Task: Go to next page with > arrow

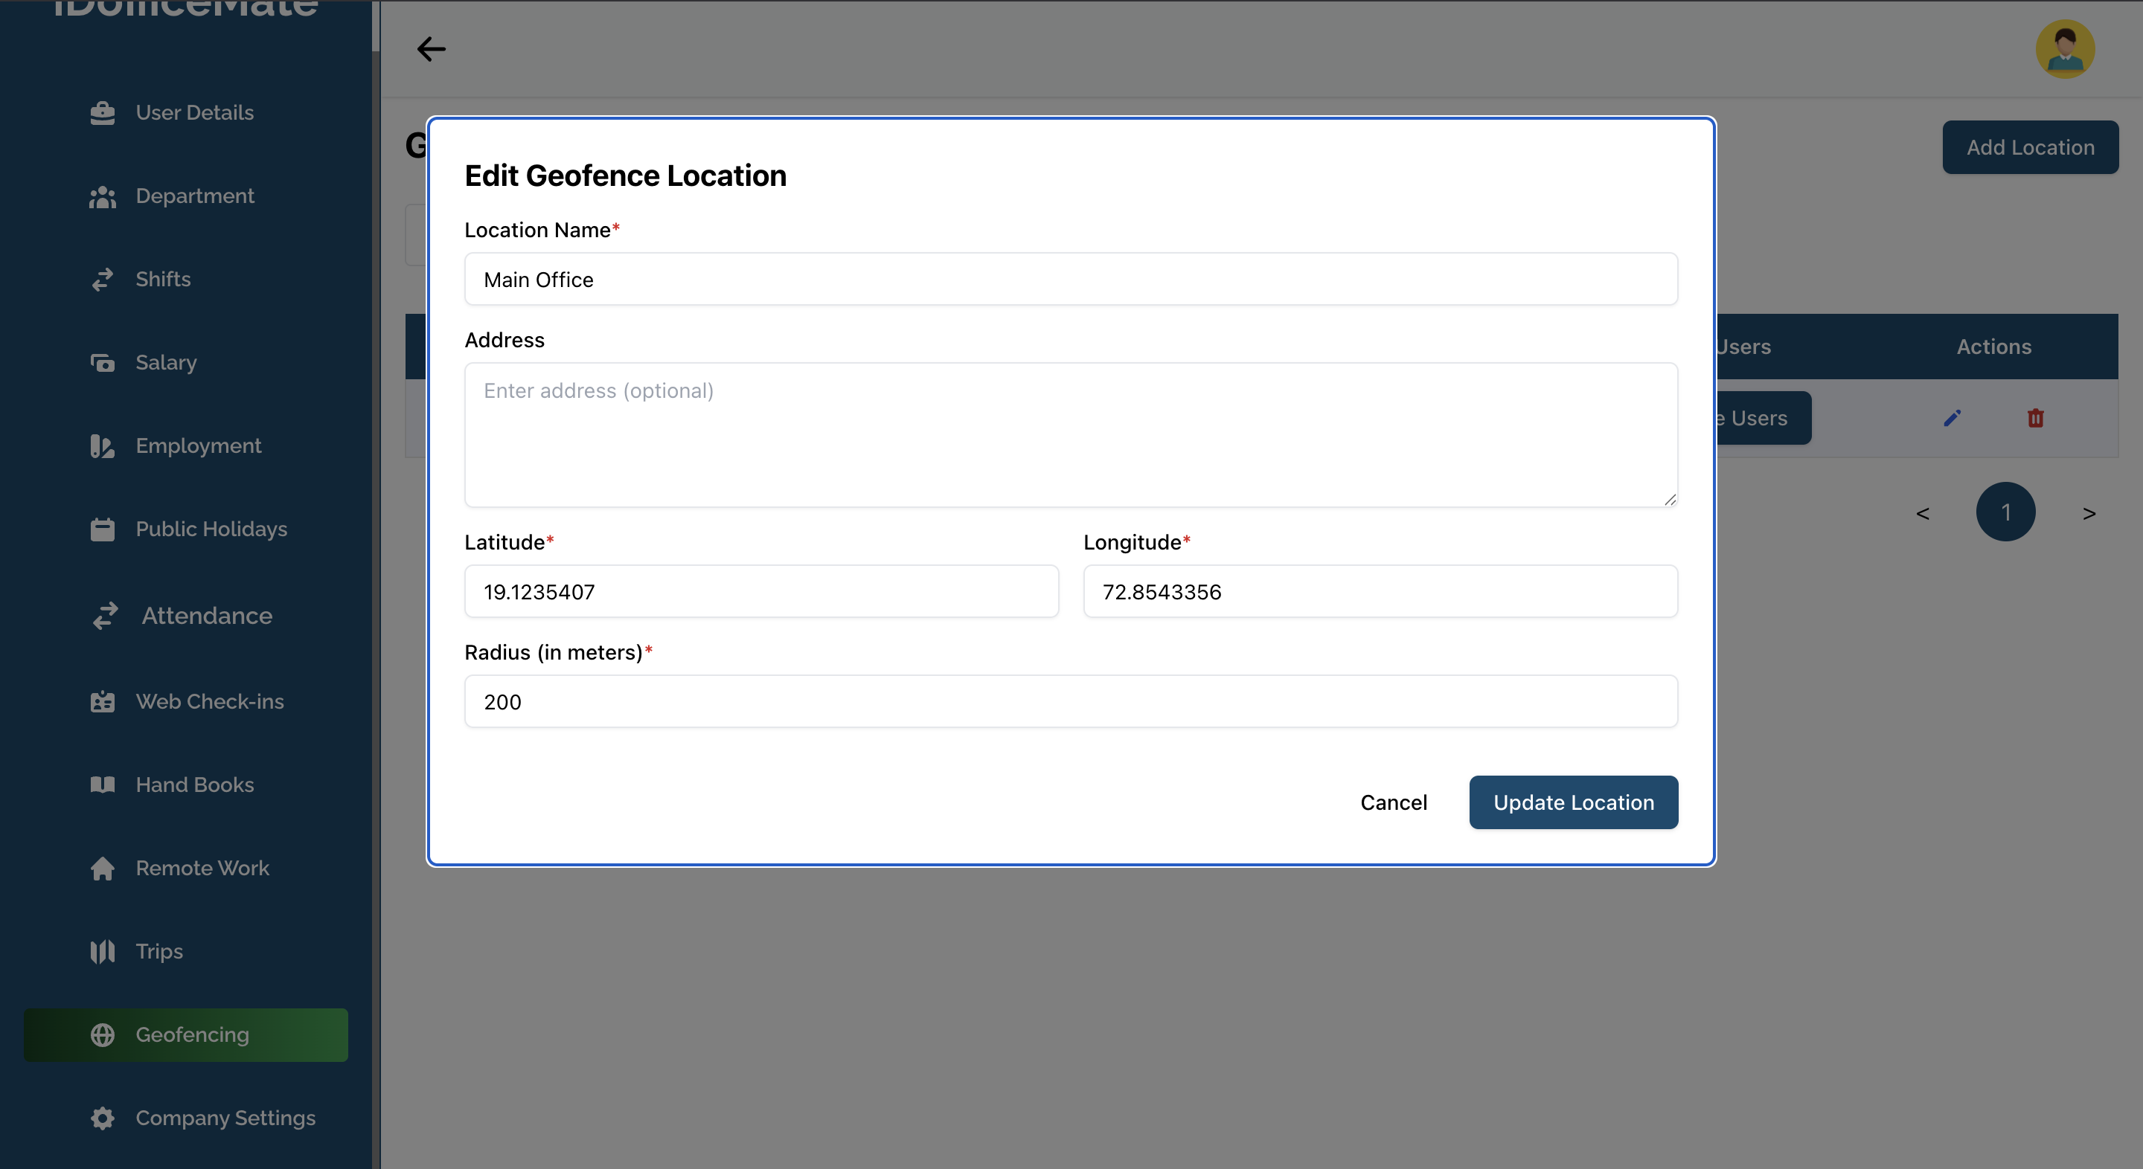Action: point(2089,513)
